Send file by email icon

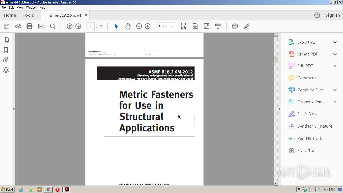pos(41,26)
